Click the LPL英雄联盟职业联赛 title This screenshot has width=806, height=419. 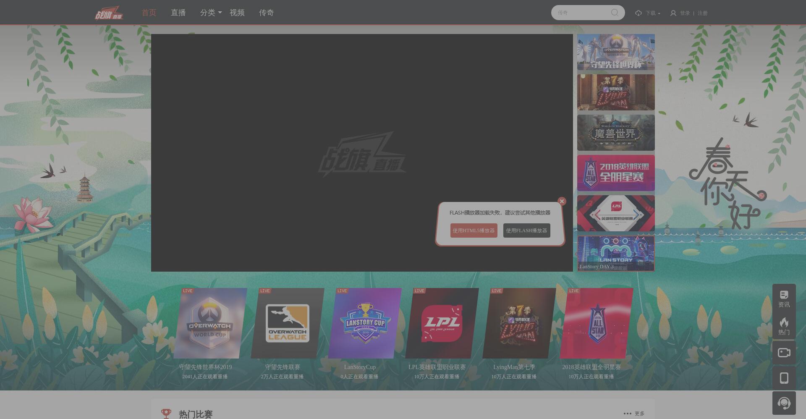pos(437,367)
